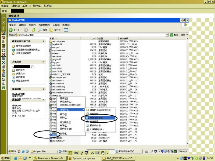Toggle the 資料夾 folders pane button

tap(55, 30)
